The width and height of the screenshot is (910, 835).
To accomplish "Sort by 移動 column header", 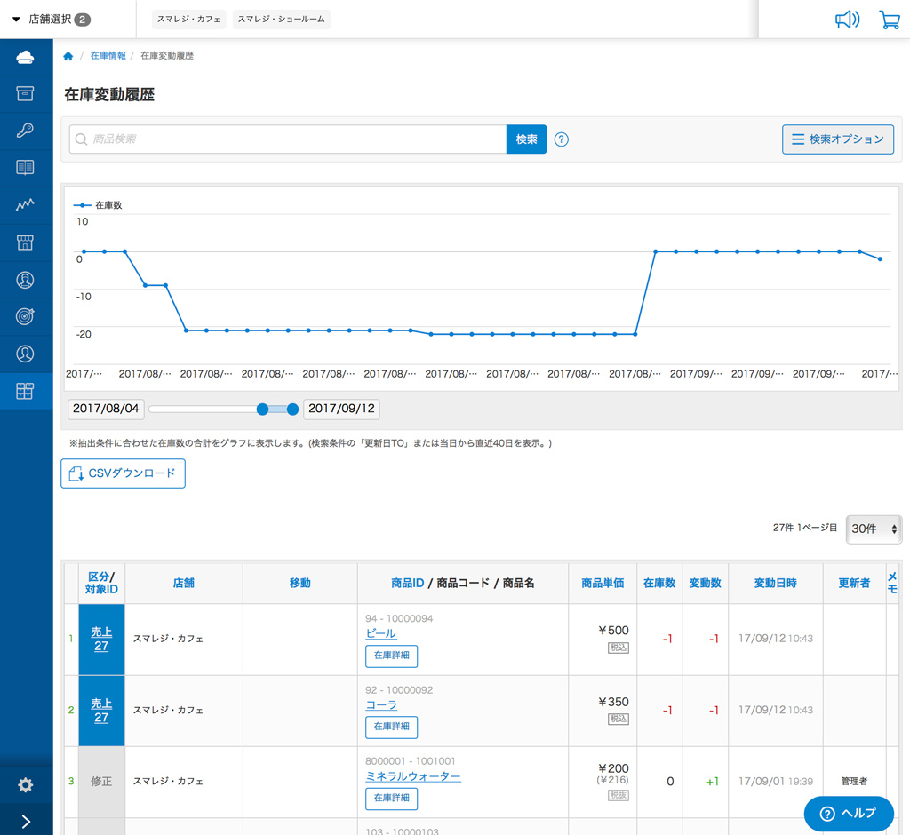I will pos(300,583).
